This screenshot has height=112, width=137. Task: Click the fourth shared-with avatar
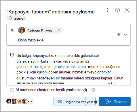pyautogui.click(x=24, y=101)
